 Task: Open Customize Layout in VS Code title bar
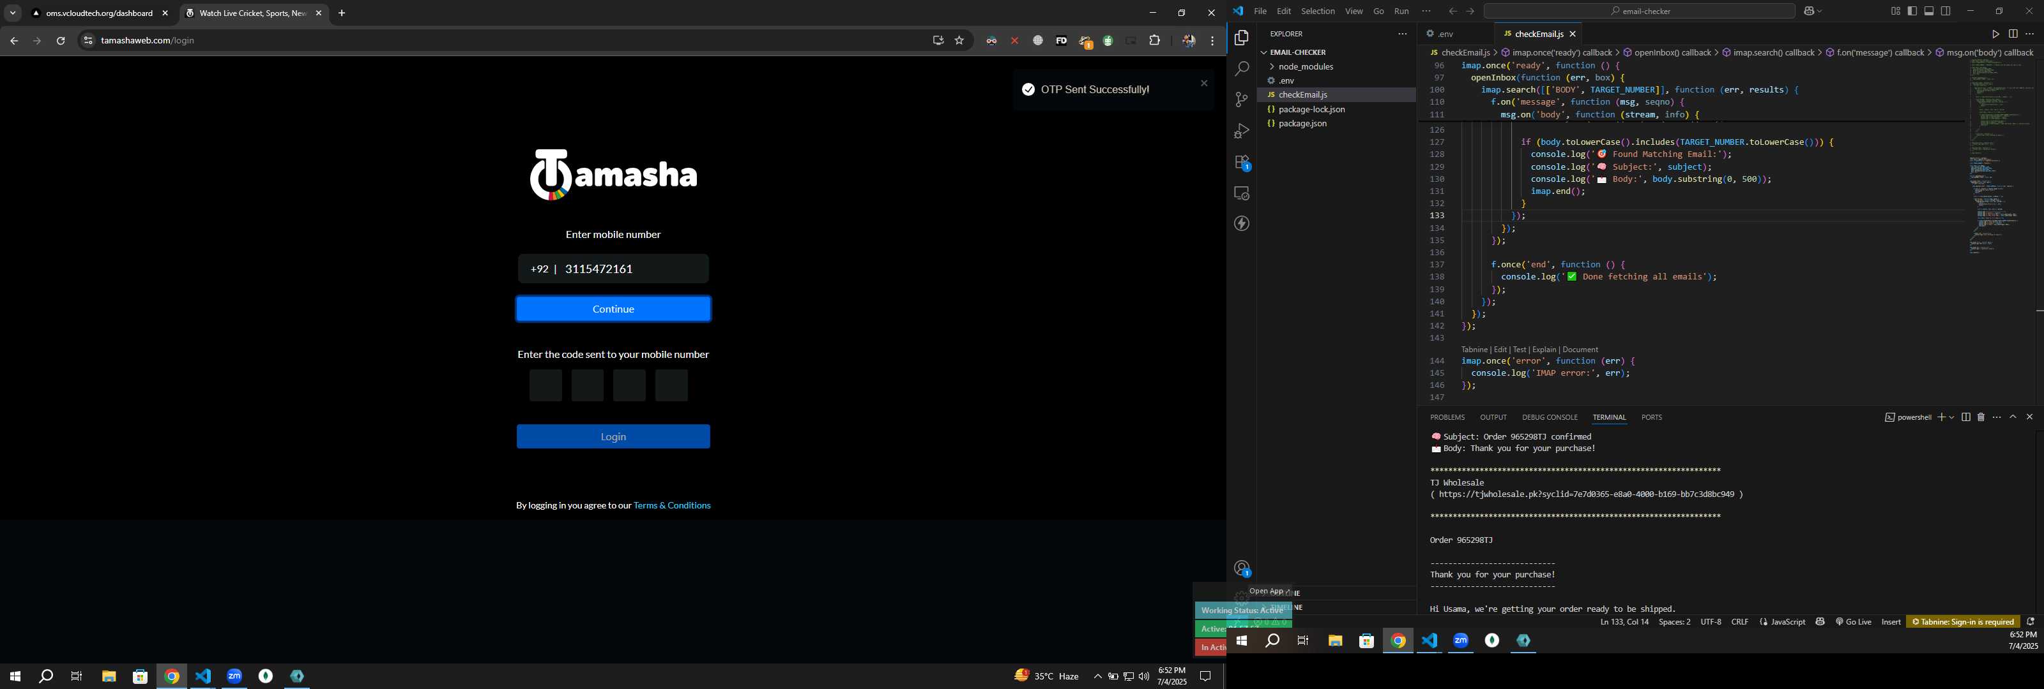1896,11
